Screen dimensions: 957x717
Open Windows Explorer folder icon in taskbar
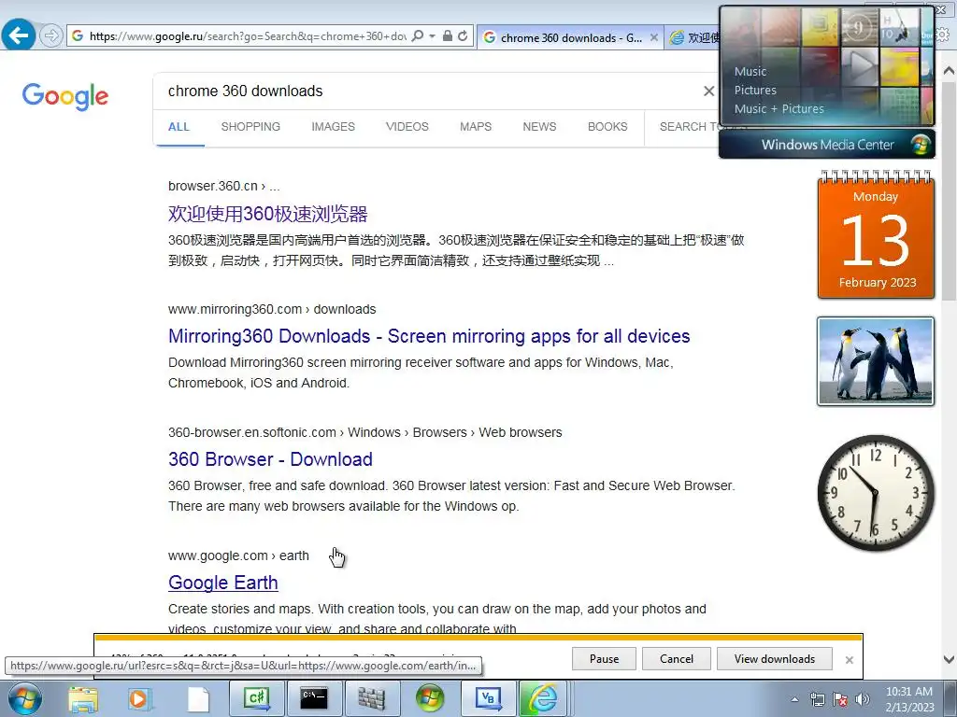(x=83, y=698)
